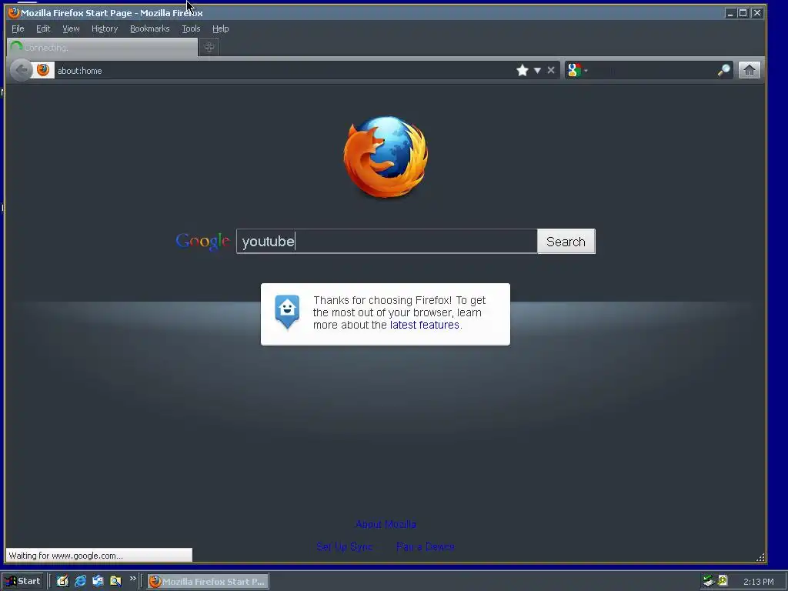
Task: Open the History menu
Action: (x=105, y=28)
